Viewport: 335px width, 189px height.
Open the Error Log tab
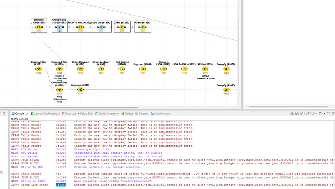click(69, 114)
